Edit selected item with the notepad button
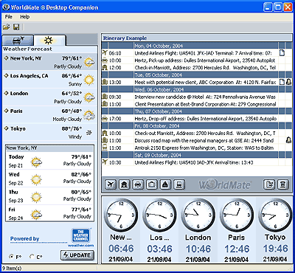 pos(269,184)
